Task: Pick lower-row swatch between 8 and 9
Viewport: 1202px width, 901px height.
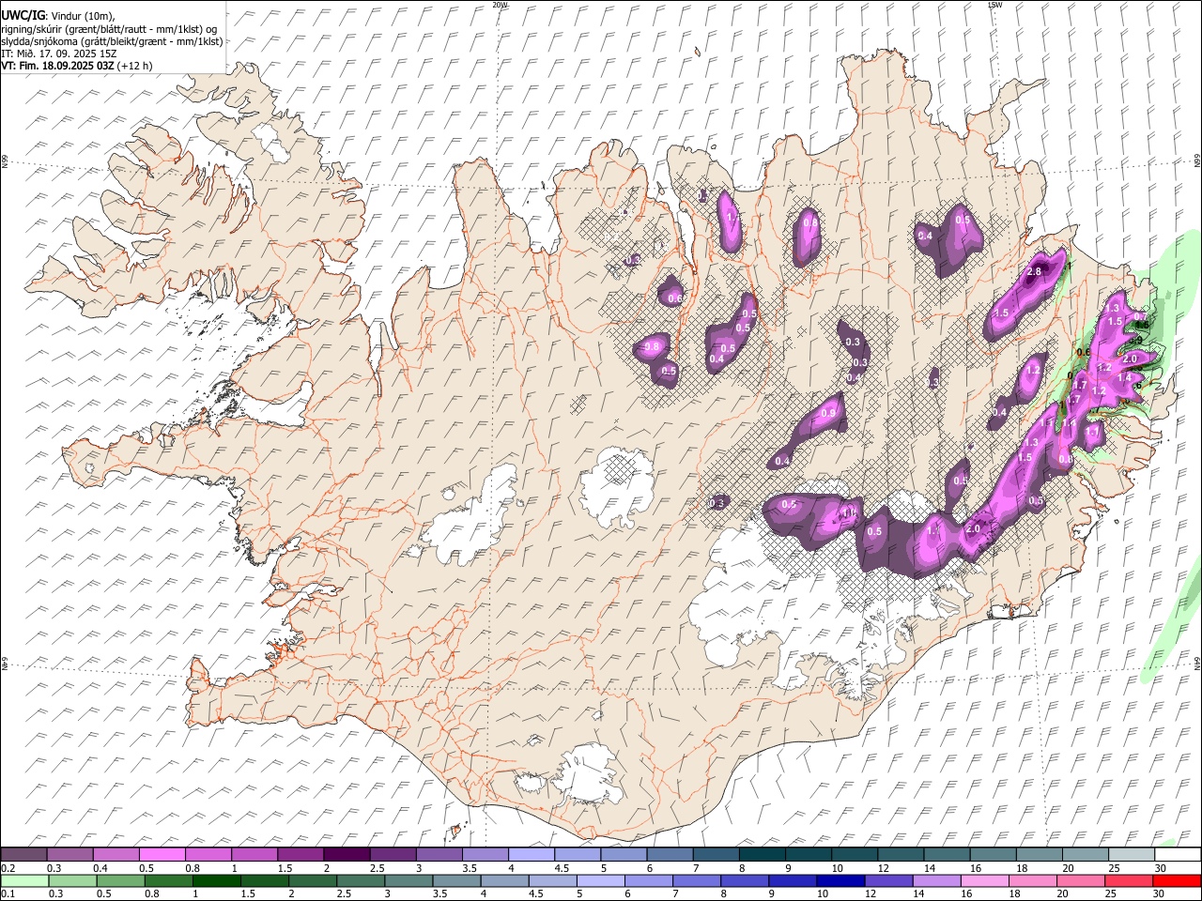Action: point(746,880)
